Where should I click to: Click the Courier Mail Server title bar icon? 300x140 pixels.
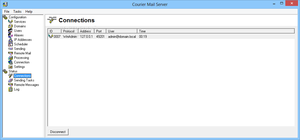(x=5, y=4)
